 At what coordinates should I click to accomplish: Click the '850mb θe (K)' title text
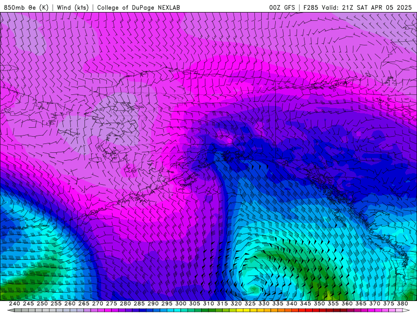26,7
